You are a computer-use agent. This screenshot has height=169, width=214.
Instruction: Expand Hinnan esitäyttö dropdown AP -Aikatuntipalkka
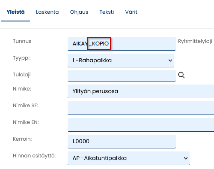(x=128, y=158)
